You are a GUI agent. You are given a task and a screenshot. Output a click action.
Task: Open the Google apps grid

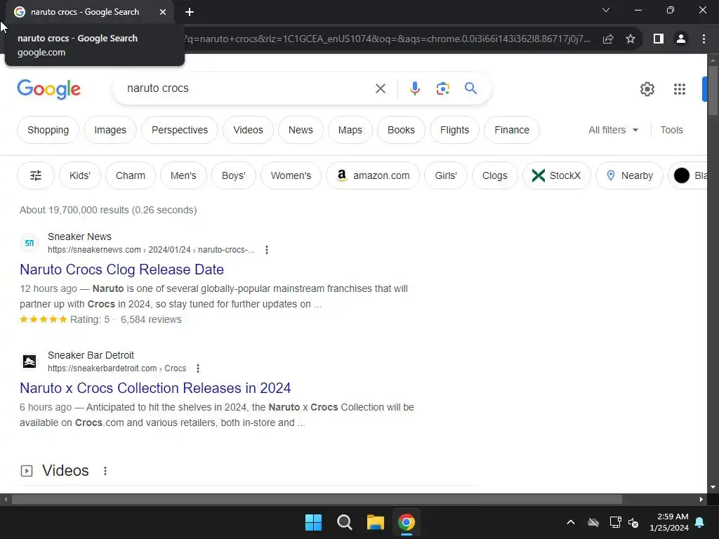pos(680,89)
